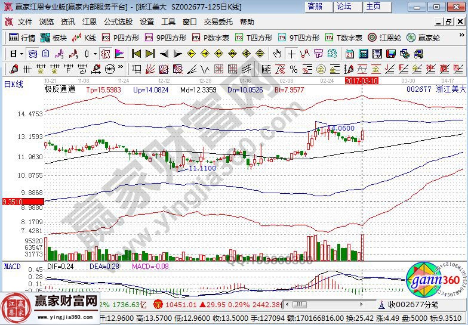This screenshot has height=325, width=468.
Task: Open the candlestick style dropdown arrow
Action: click(95, 54)
